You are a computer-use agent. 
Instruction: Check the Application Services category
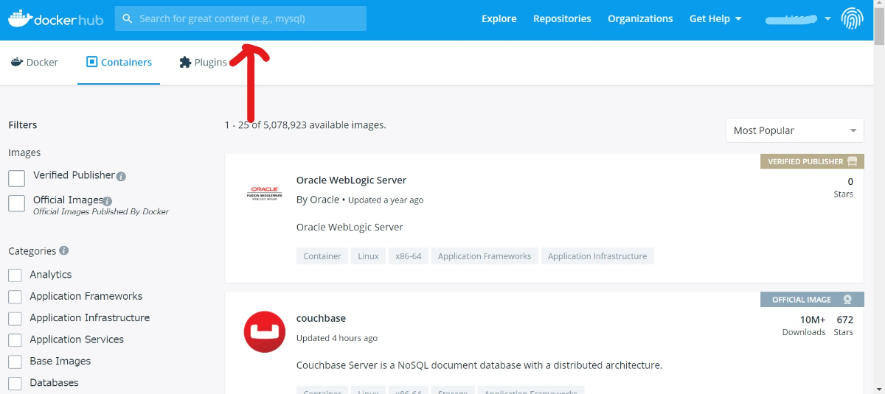point(15,340)
